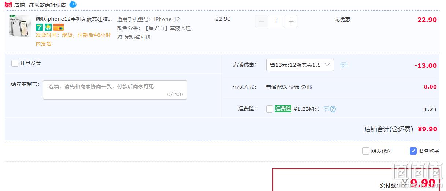
Task: Open the shipping insurance help question mark
Action: (x=333, y=109)
